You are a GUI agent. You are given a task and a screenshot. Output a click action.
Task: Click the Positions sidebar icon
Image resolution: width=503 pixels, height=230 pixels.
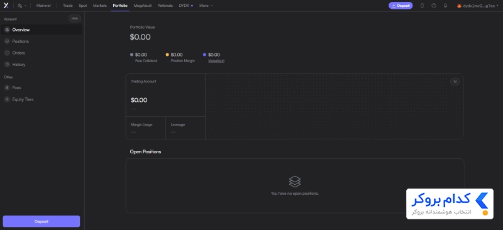7,41
